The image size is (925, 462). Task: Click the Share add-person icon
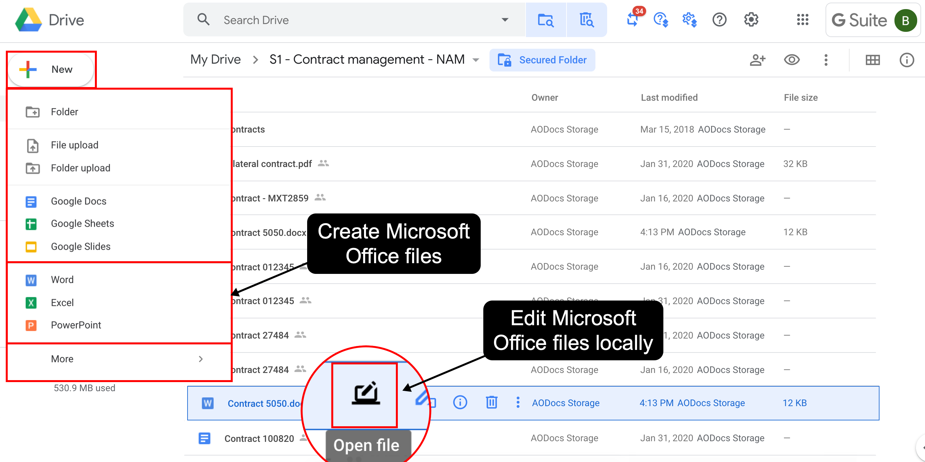tap(757, 60)
